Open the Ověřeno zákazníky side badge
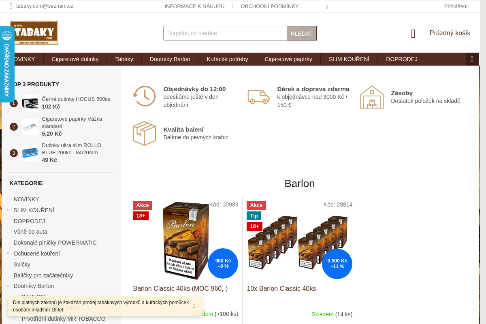 coord(7,65)
